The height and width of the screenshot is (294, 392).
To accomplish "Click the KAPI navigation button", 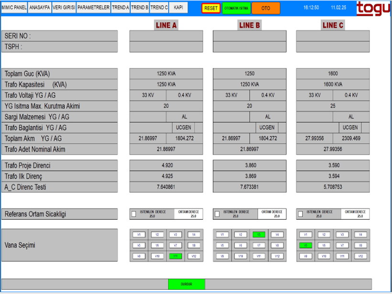I will point(178,8).
